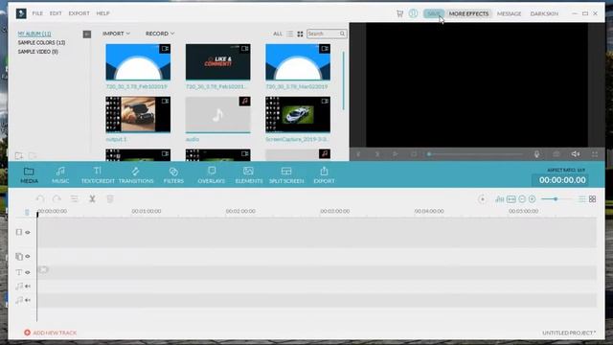613x345 pixels.
Task: Click the microphone voiceover icon
Action: tap(536, 154)
